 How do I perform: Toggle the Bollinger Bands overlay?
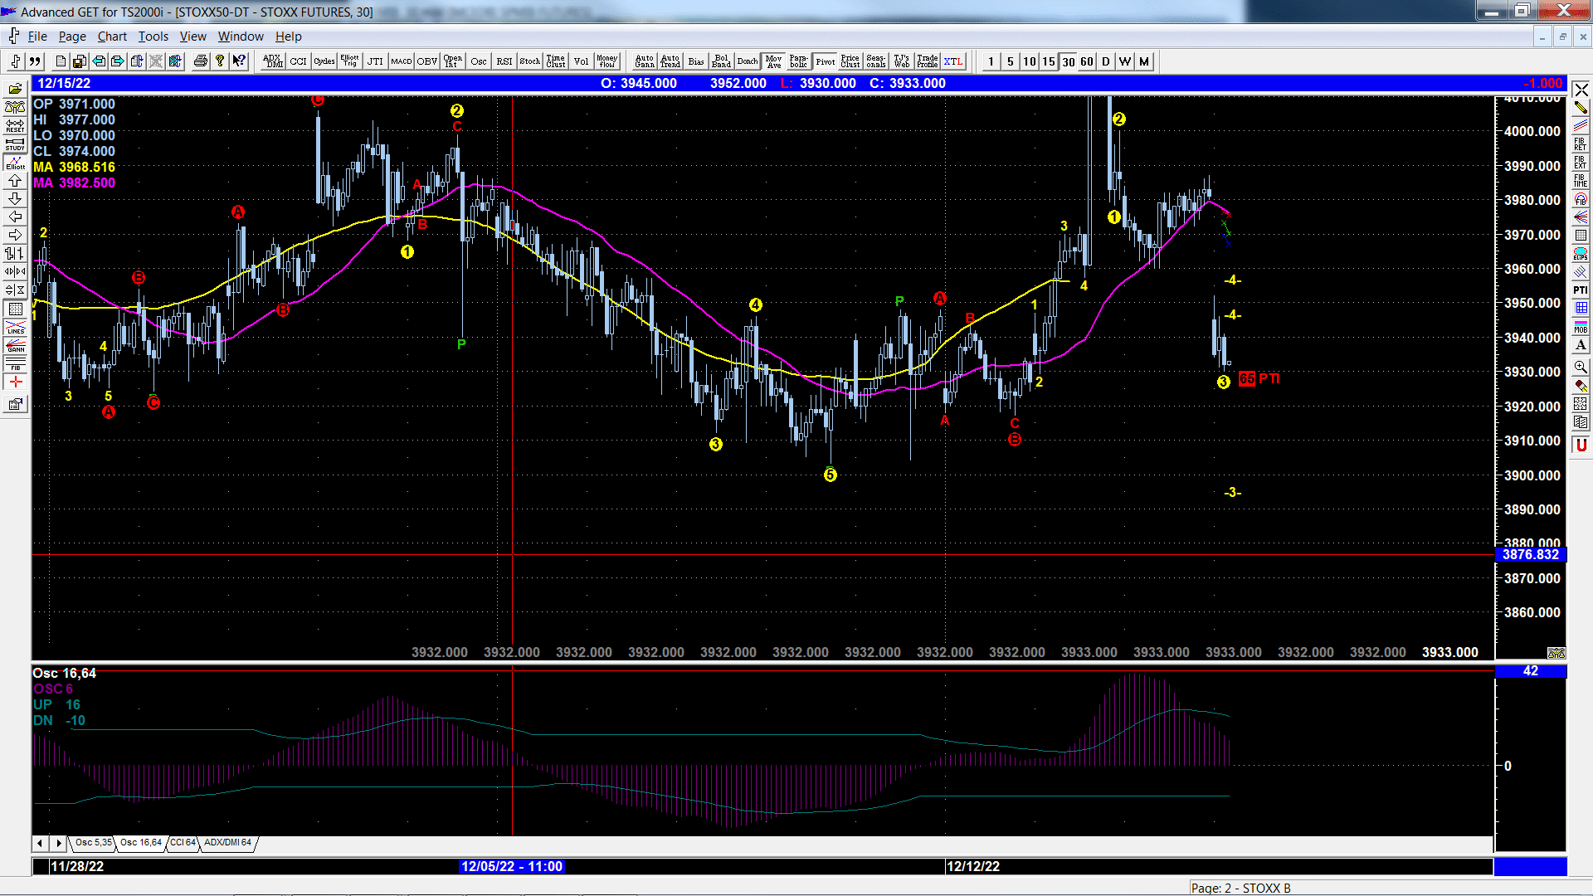tap(722, 61)
